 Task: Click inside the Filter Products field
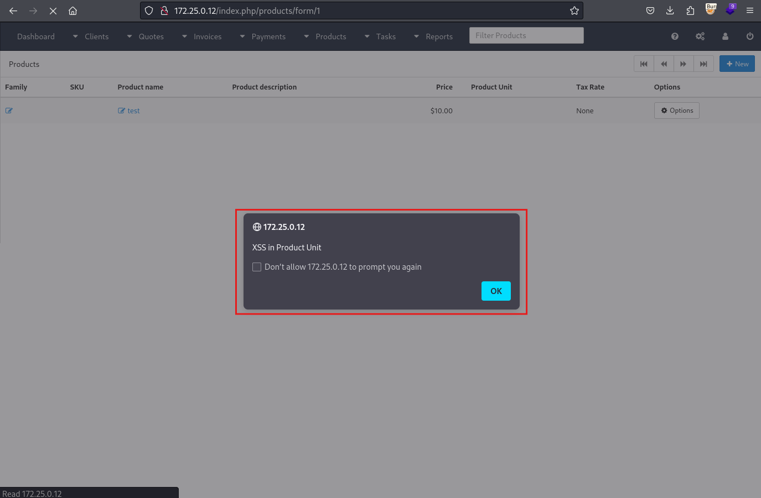526,35
